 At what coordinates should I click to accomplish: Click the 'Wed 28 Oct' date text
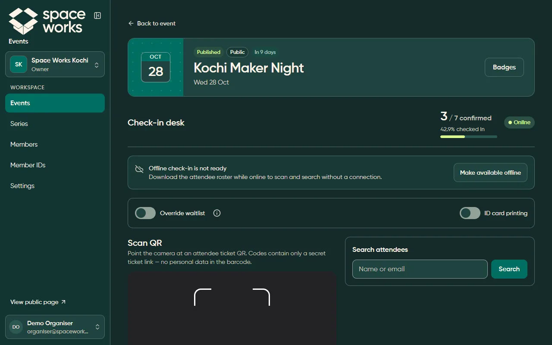211,82
